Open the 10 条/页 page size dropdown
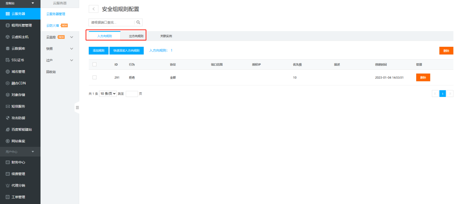Screen dimensions: 463x204 (x=108, y=94)
